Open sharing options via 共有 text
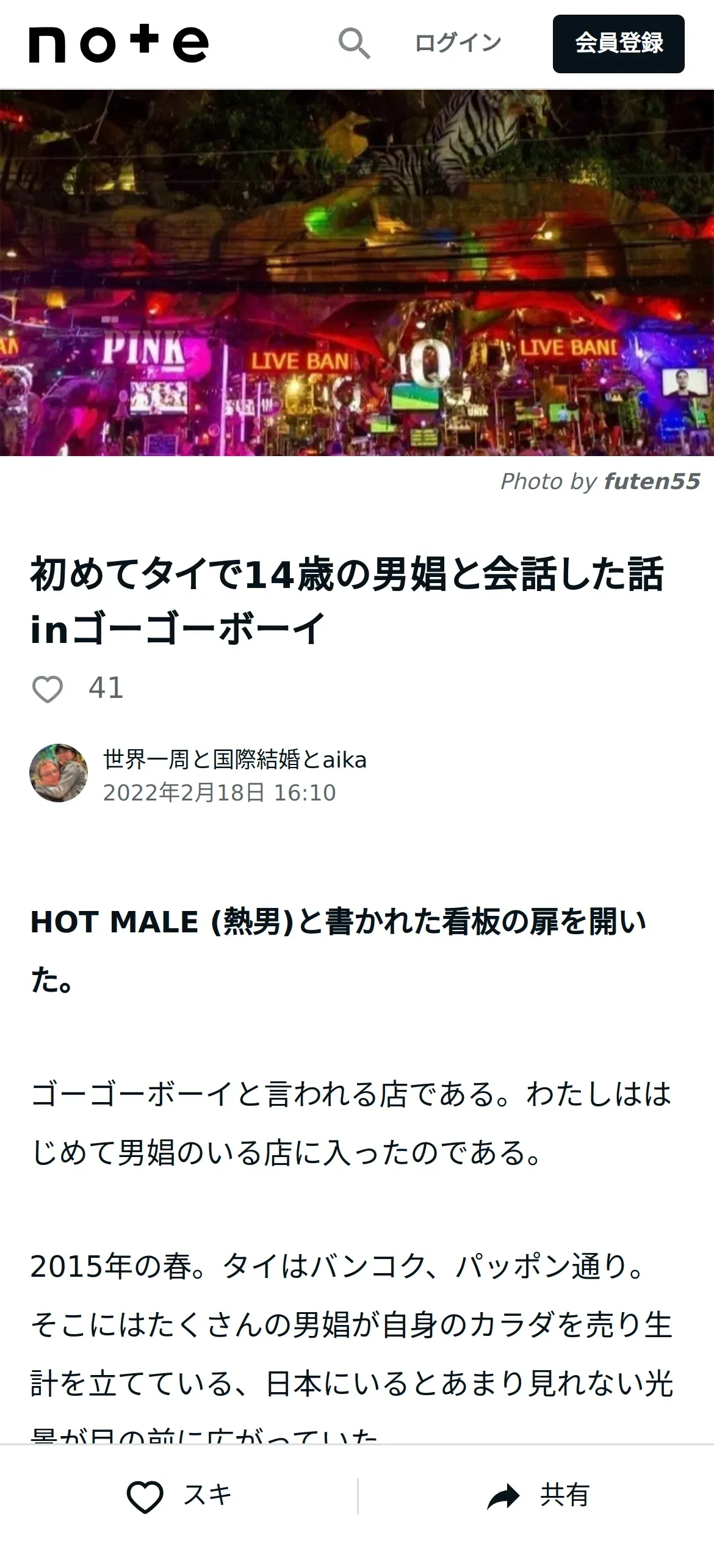Viewport: 714px width, 1546px height. tap(564, 1495)
